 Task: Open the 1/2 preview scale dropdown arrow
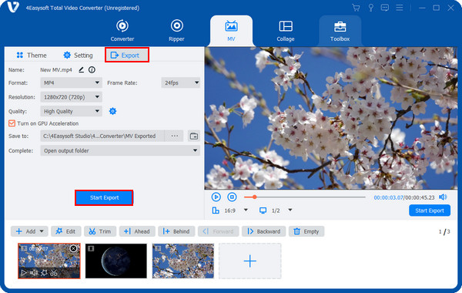coord(290,210)
